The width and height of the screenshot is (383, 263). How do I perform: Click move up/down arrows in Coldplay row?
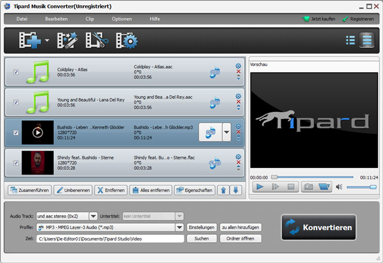(x=238, y=77)
